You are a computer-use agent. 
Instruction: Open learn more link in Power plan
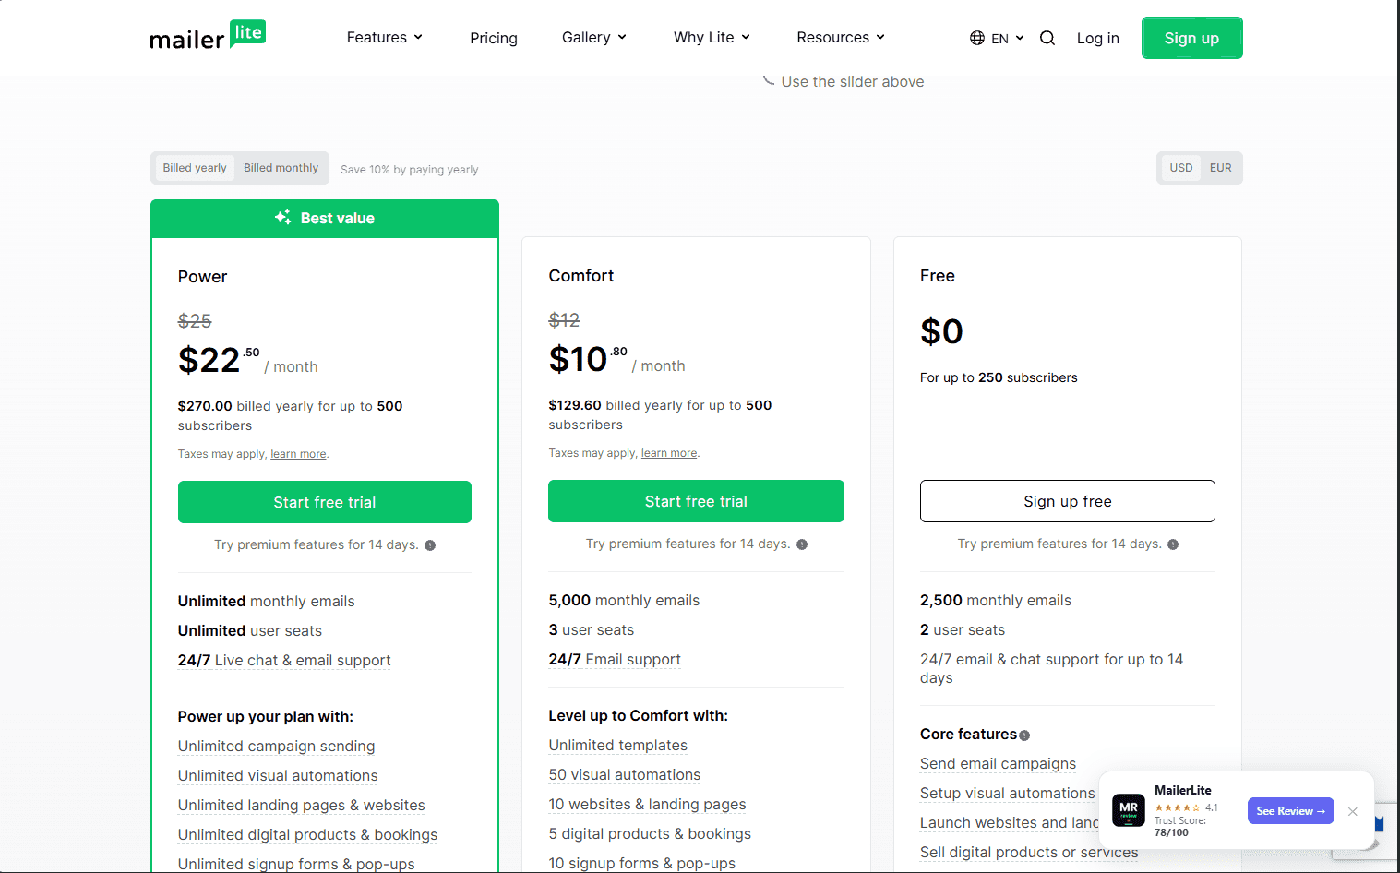298,454
